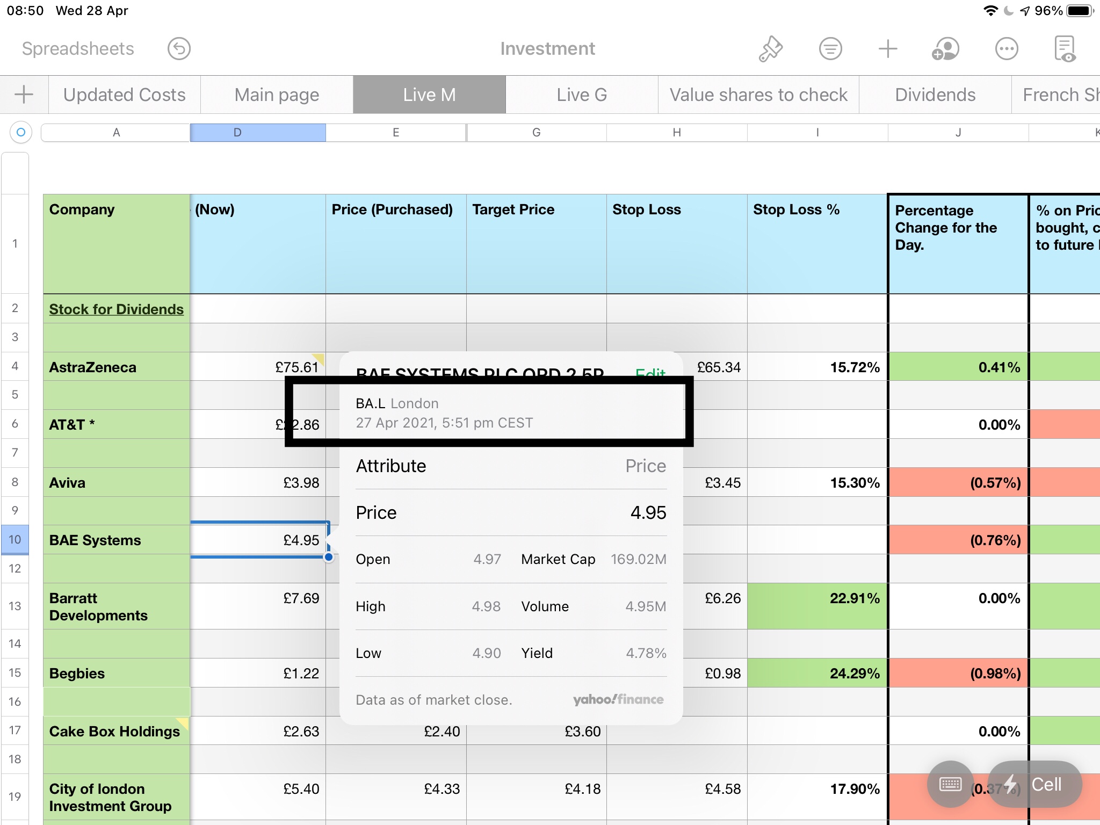Open the sort and filter icon
The image size is (1100, 825).
tap(830, 49)
